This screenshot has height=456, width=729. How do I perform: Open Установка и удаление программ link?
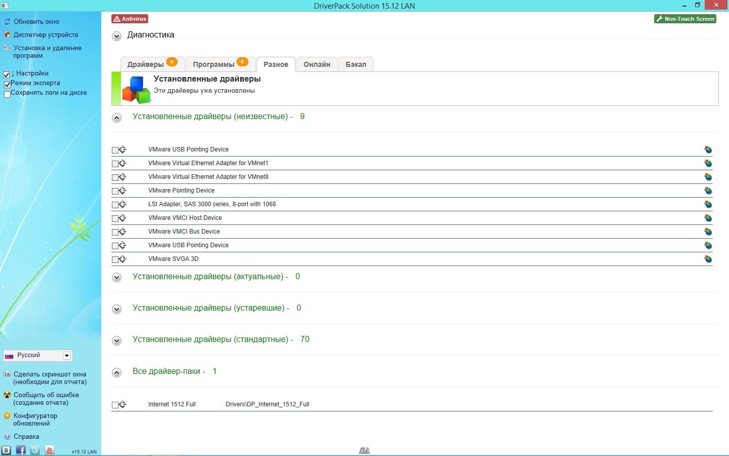pos(47,52)
